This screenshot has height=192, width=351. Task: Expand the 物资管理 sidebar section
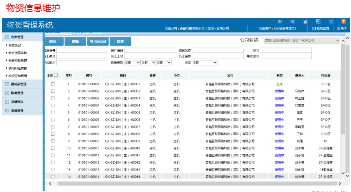pyautogui.click(x=22, y=37)
